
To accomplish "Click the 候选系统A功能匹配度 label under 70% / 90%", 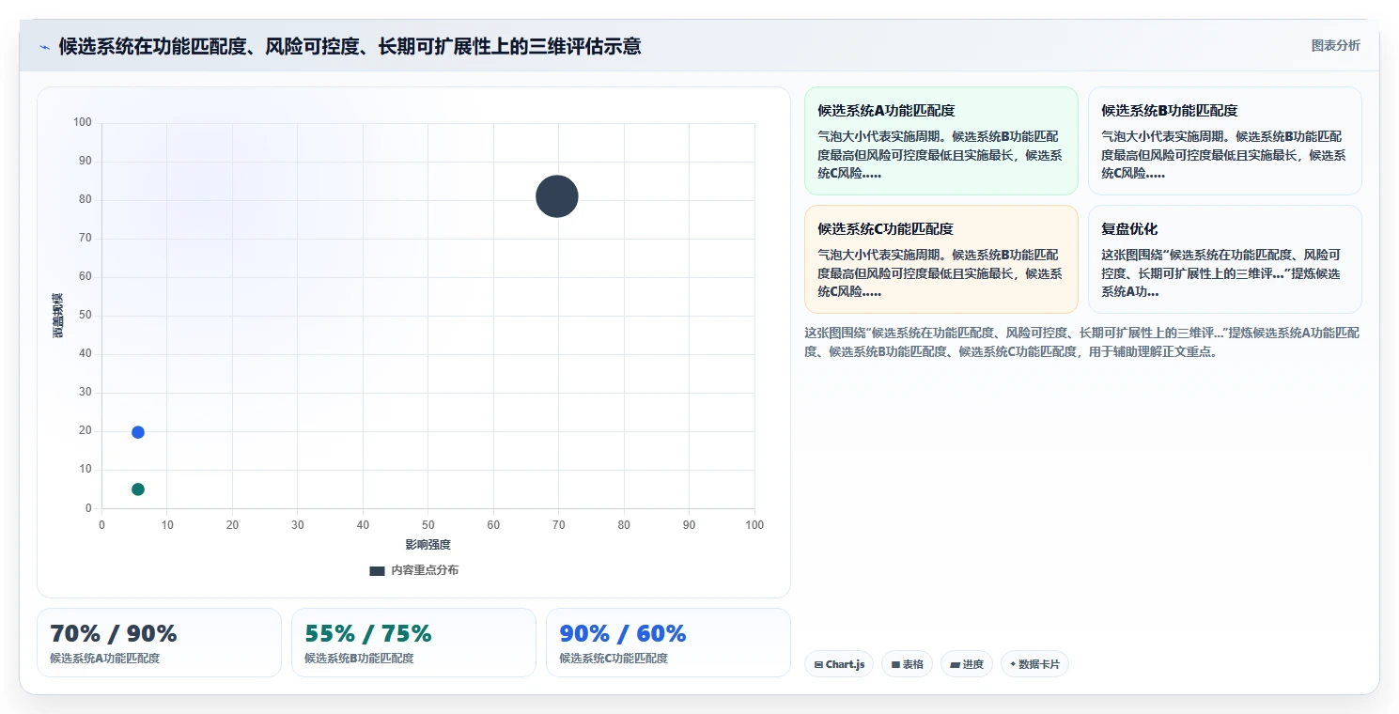I will [x=104, y=659].
